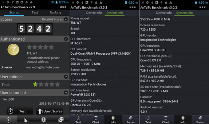Tap the Submit Scores button

click(49, 111)
